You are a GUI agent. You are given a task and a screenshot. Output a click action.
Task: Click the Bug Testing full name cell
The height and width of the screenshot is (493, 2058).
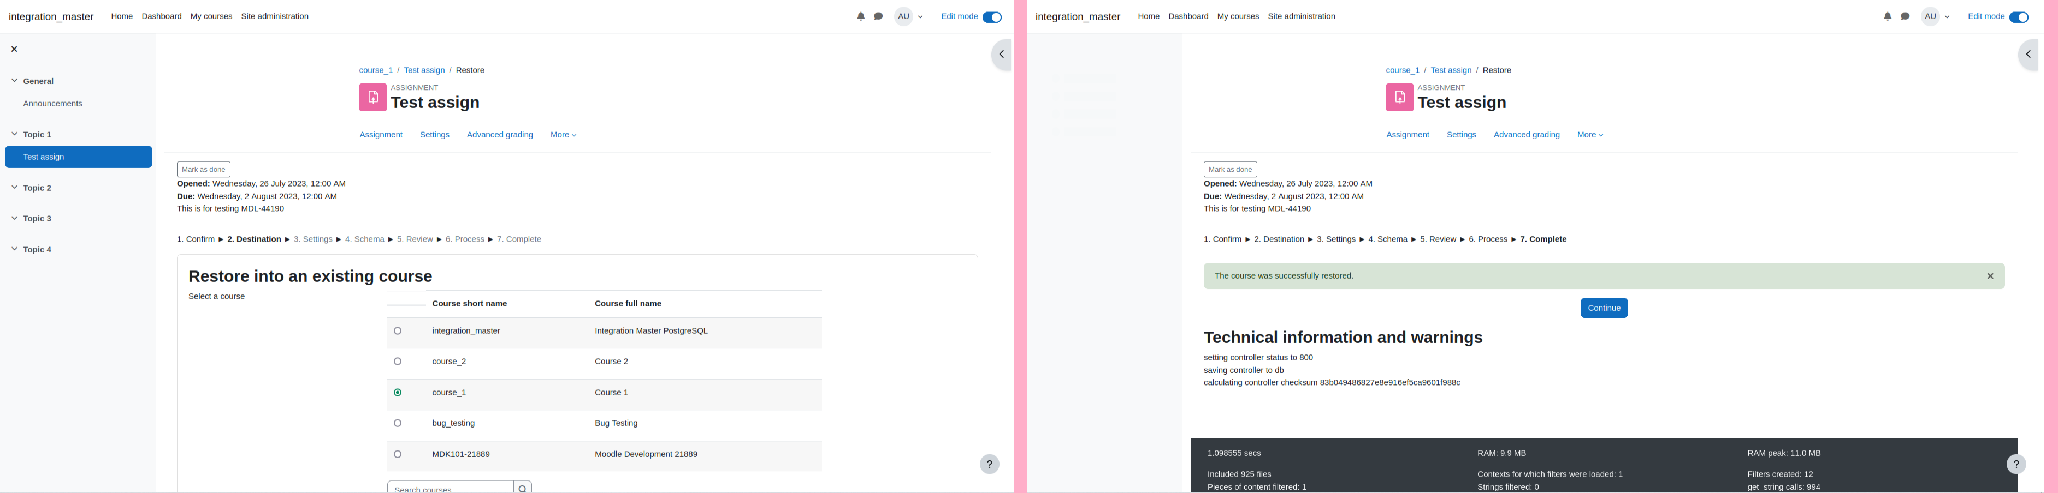pos(616,424)
